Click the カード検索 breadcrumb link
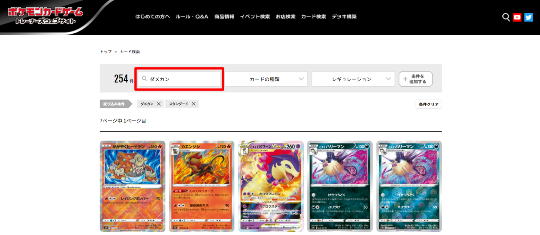540x235 pixels. tap(130, 52)
